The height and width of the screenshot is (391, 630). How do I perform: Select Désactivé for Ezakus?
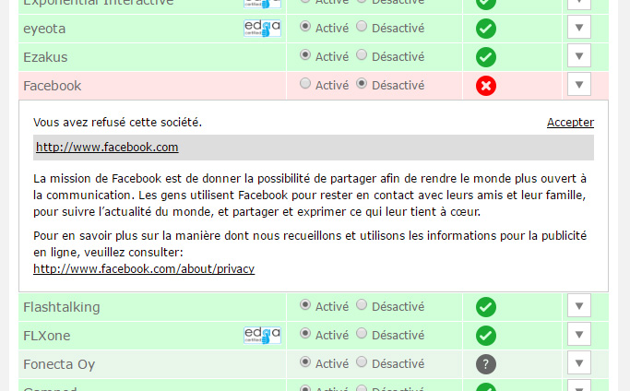click(x=362, y=55)
